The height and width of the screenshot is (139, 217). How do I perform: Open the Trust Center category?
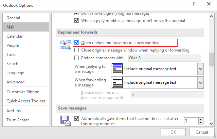click(x=26, y=120)
